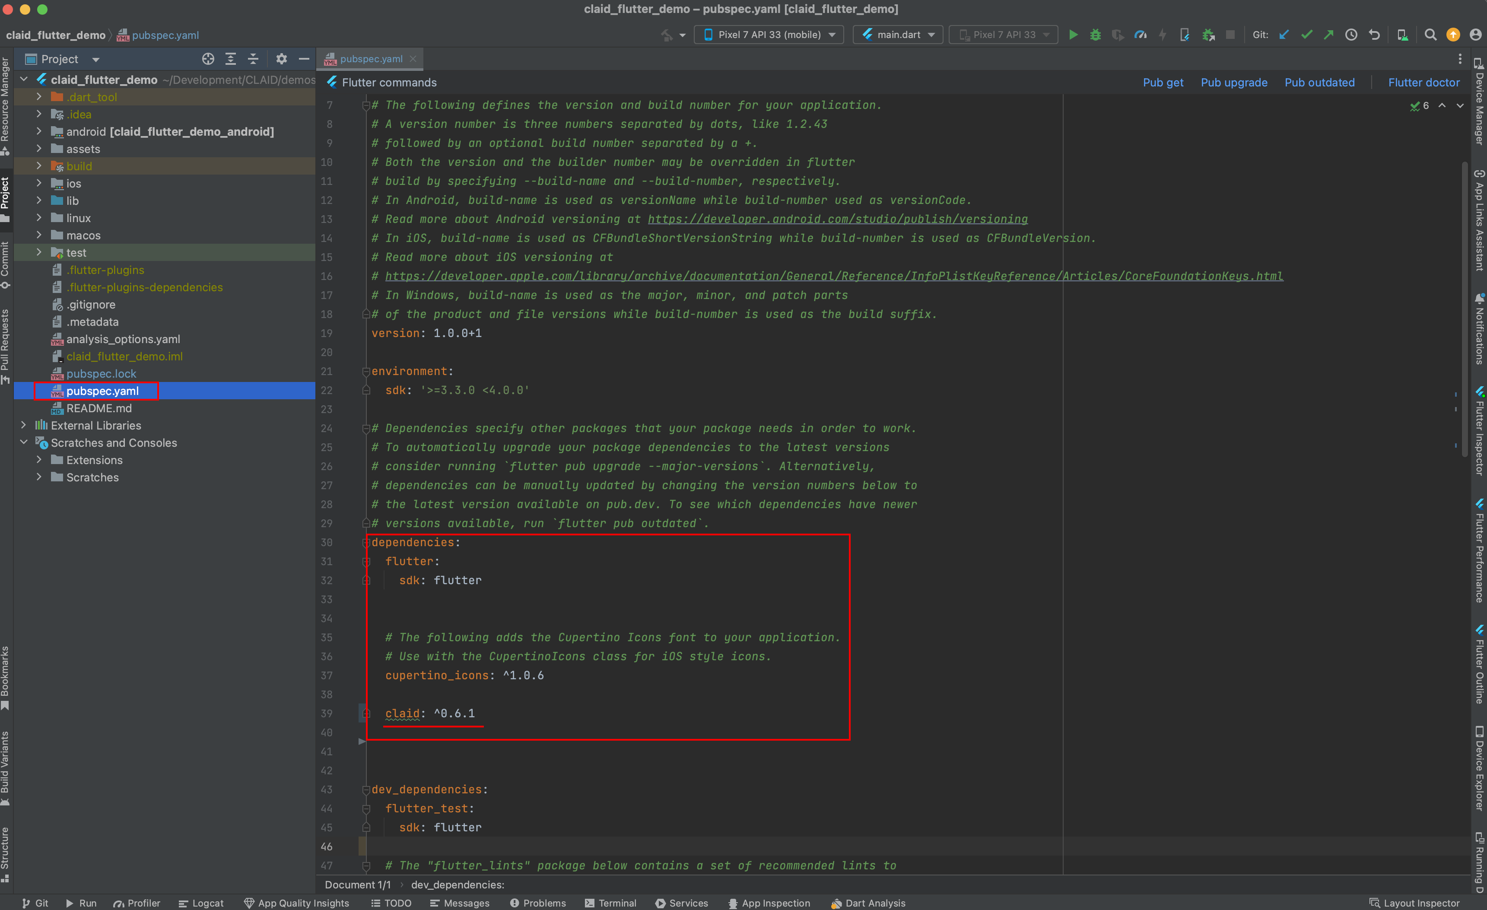Screen dimensions: 1487x910
Task: Open the Build hammer dropdown arrow
Action: pyautogui.click(x=683, y=35)
